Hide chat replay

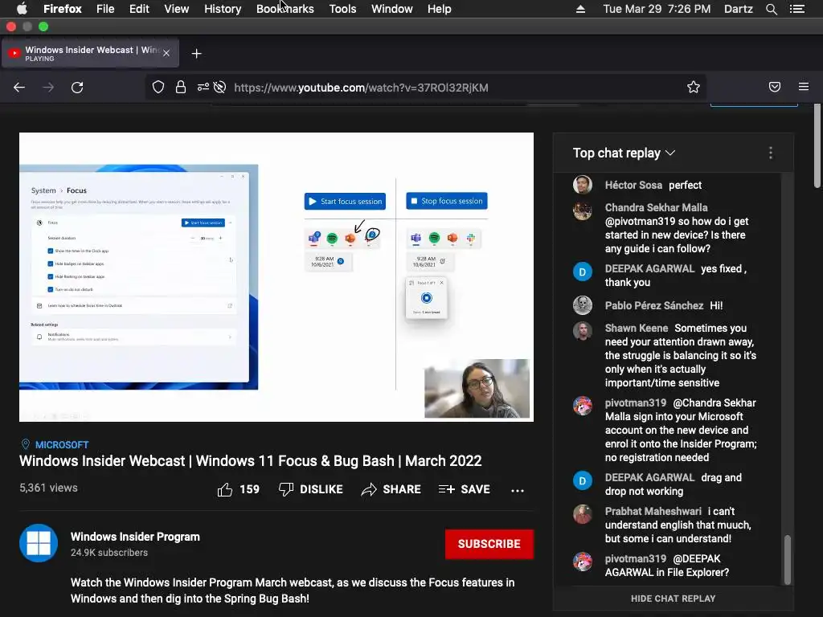pyautogui.click(x=673, y=599)
